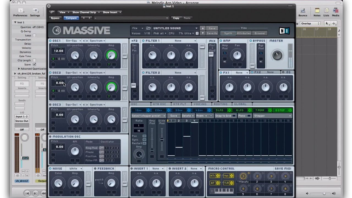Open the Stepper type dropdown
The height and width of the screenshot is (198, 352).
pos(273,116)
